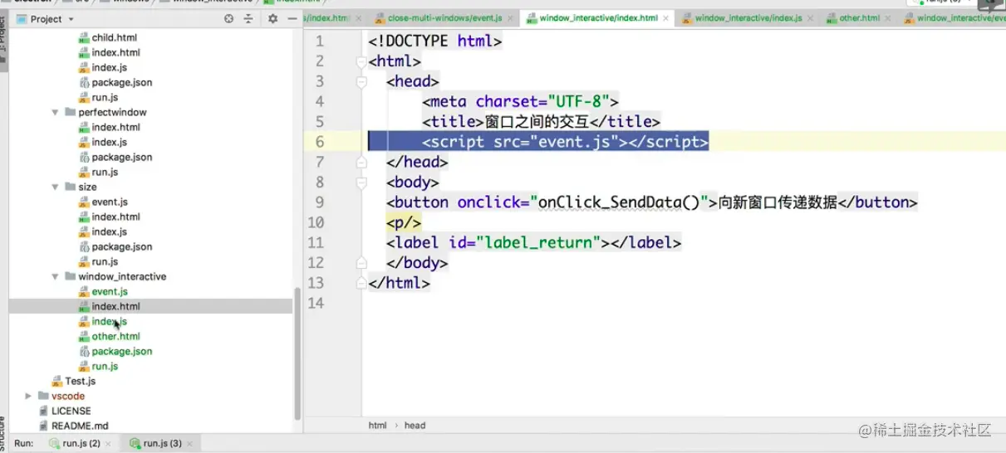Fold the head tag at line 3
The image size is (1006, 453).
[x=361, y=81]
